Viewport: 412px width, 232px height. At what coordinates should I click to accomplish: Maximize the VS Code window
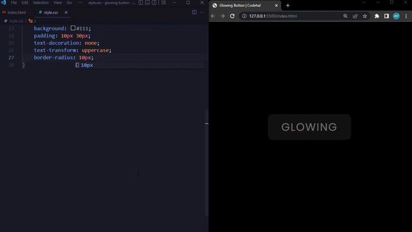pyautogui.click(x=188, y=3)
